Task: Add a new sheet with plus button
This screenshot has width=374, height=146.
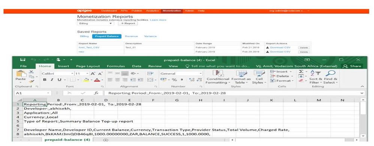Action: (105, 140)
